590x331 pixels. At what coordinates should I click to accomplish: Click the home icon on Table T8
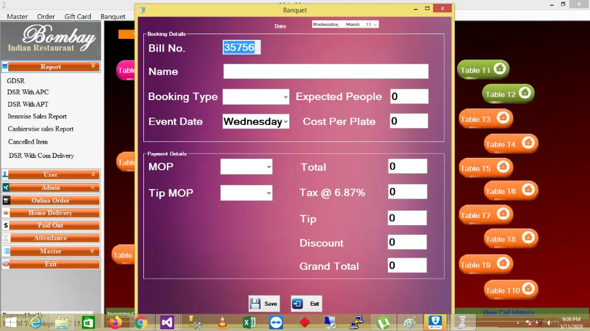pyautogui.click(x=527, y=238)
